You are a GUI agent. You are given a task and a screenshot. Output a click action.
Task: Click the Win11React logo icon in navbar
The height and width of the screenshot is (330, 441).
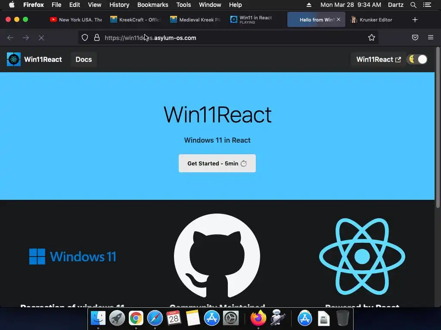13,59
